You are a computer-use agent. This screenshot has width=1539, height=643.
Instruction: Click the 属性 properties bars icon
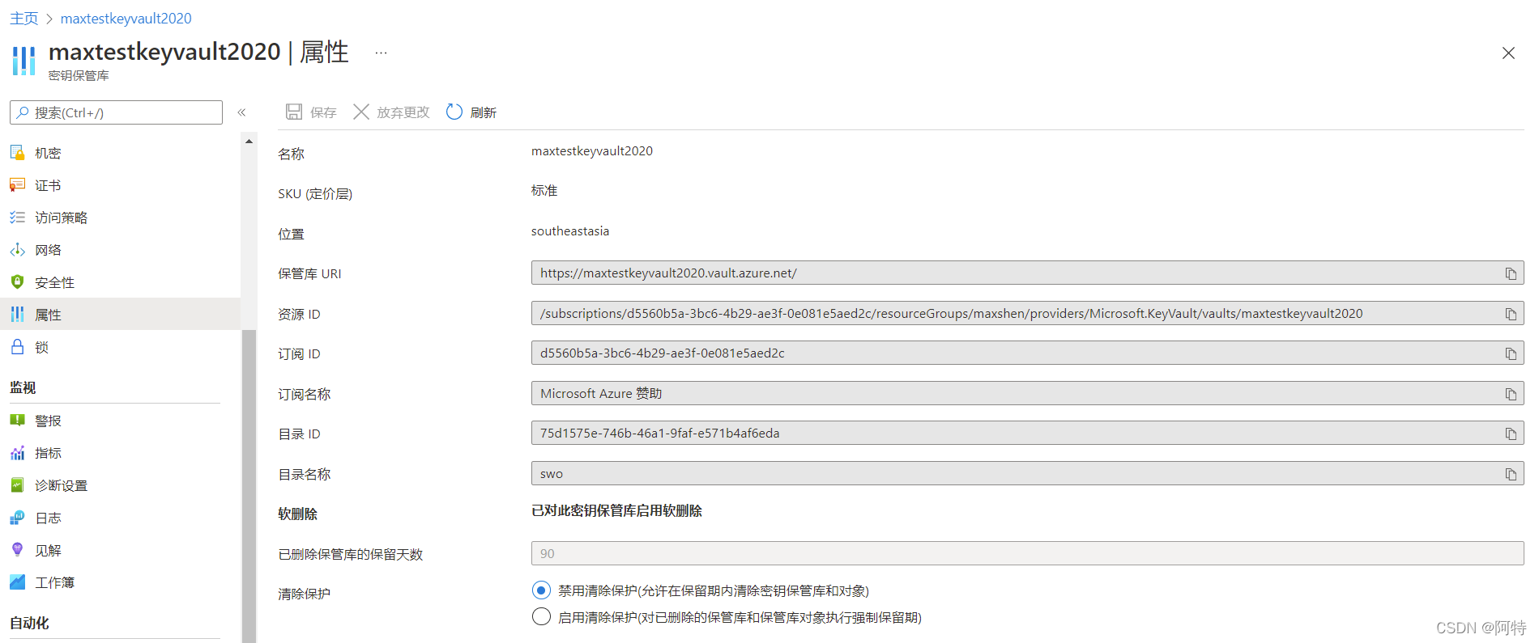tap(17, 314)
